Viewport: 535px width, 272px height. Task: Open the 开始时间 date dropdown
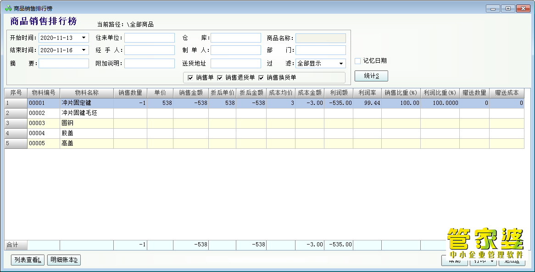click(x=84, y=38)
